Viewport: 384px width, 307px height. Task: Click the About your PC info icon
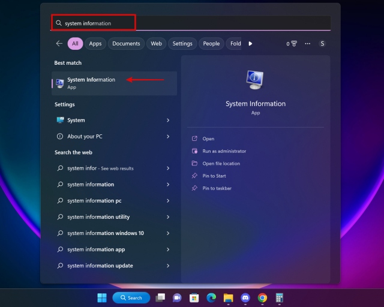click(x=60, y=136)
